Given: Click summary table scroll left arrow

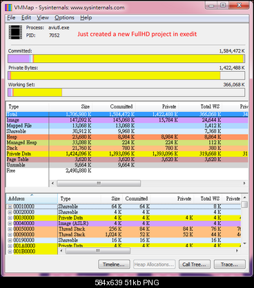Looking at the screenshot, I should (52, 183).
